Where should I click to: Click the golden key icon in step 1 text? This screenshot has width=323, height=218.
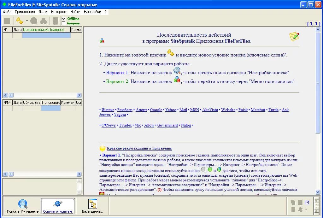pyautogui.click(x=171, y=53)
